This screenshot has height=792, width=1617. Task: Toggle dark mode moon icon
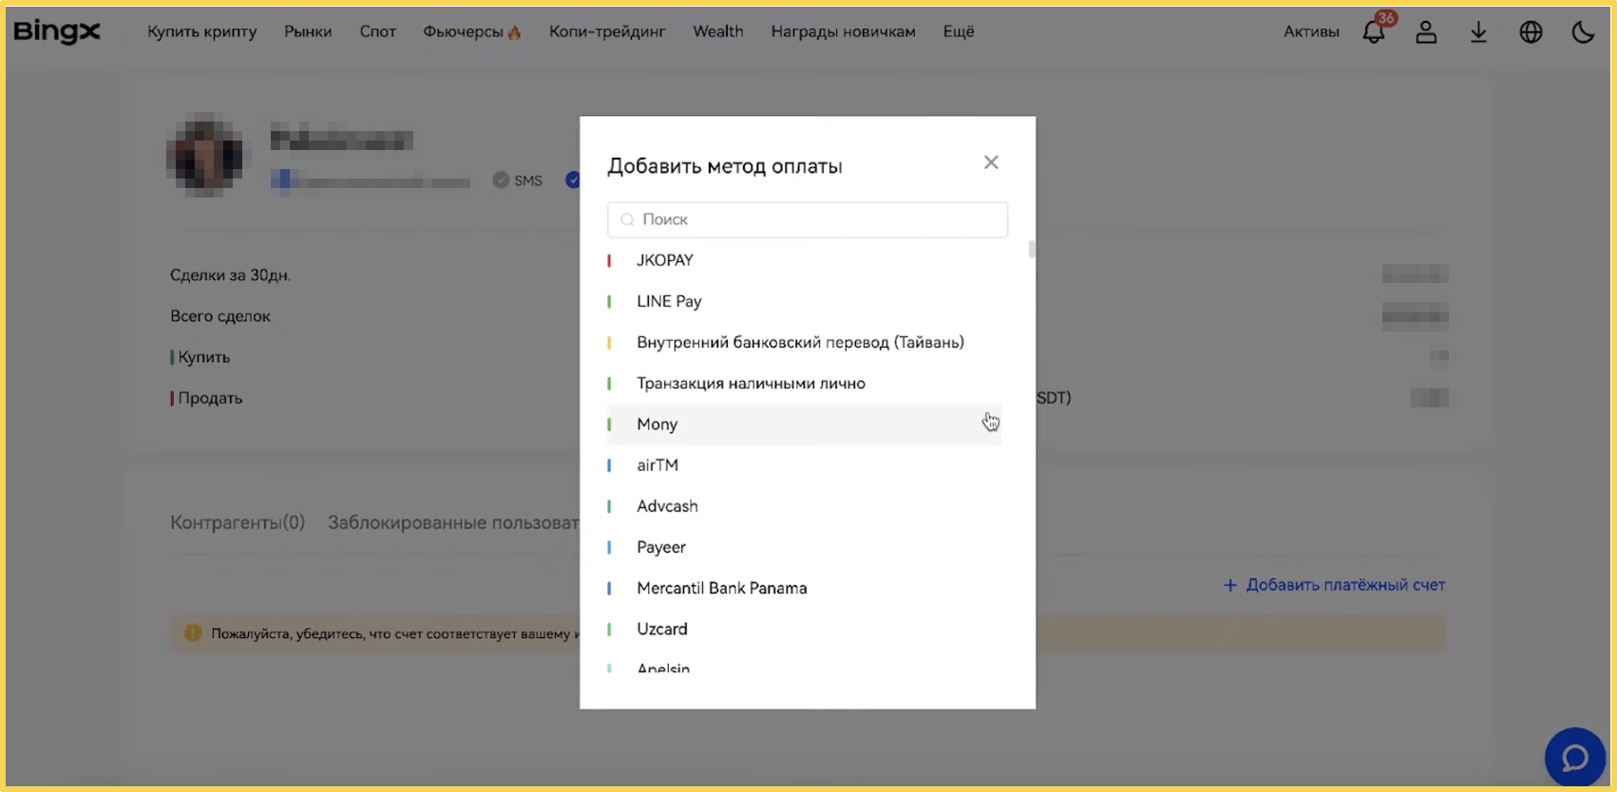click(1583, 32)
